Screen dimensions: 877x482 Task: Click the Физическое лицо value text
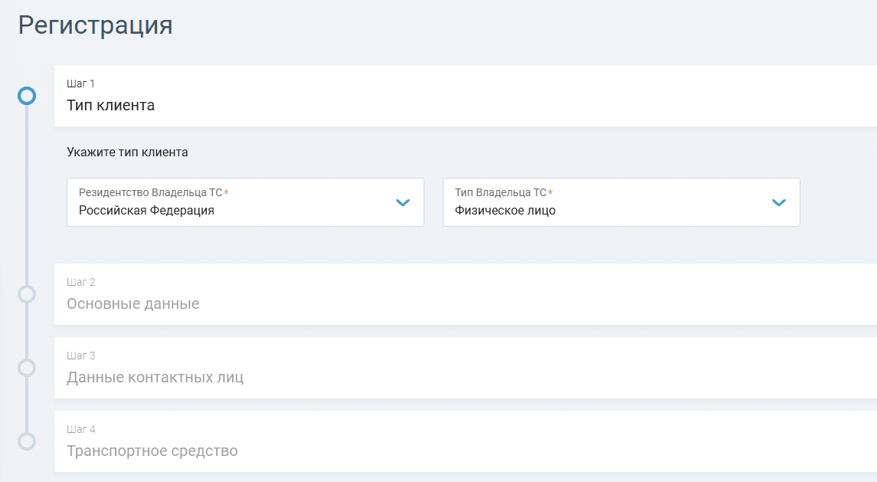(505, 211)
